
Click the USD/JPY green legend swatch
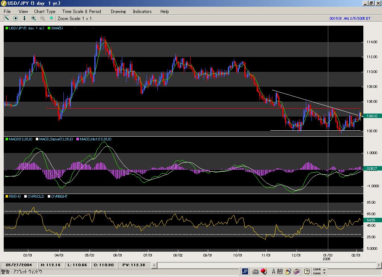(7, 28)
